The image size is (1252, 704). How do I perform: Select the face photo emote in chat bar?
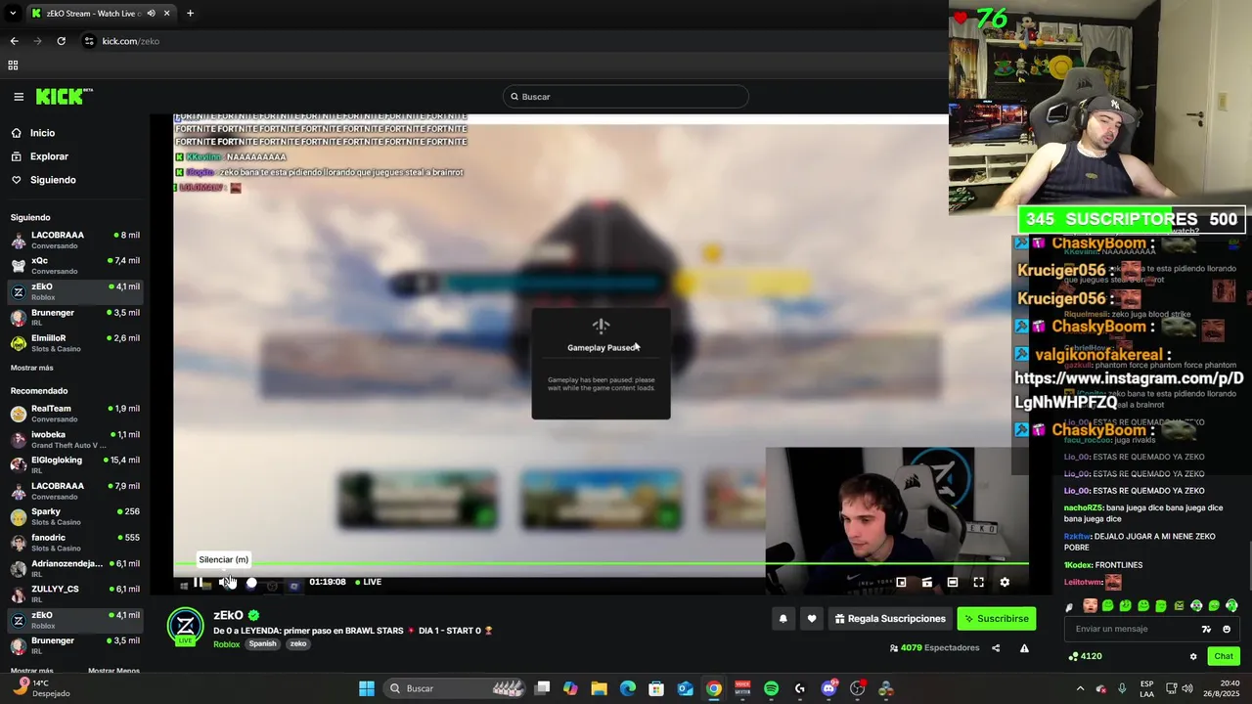[x=1091, y=606]
